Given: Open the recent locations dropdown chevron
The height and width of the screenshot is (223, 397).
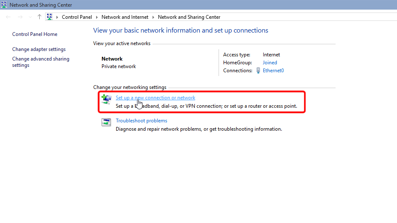Looking at the screenshot, I should pos(30,17).
